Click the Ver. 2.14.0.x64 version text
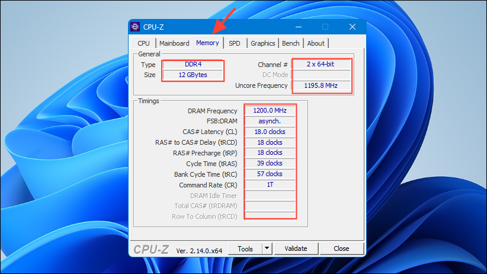Image resolution: width=487 pixels, height=274 pixels. (199, 251)
